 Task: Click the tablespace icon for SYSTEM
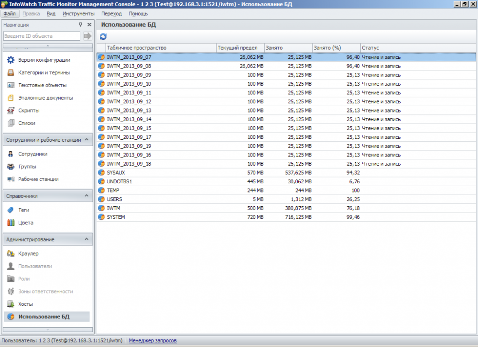point(101,217)
